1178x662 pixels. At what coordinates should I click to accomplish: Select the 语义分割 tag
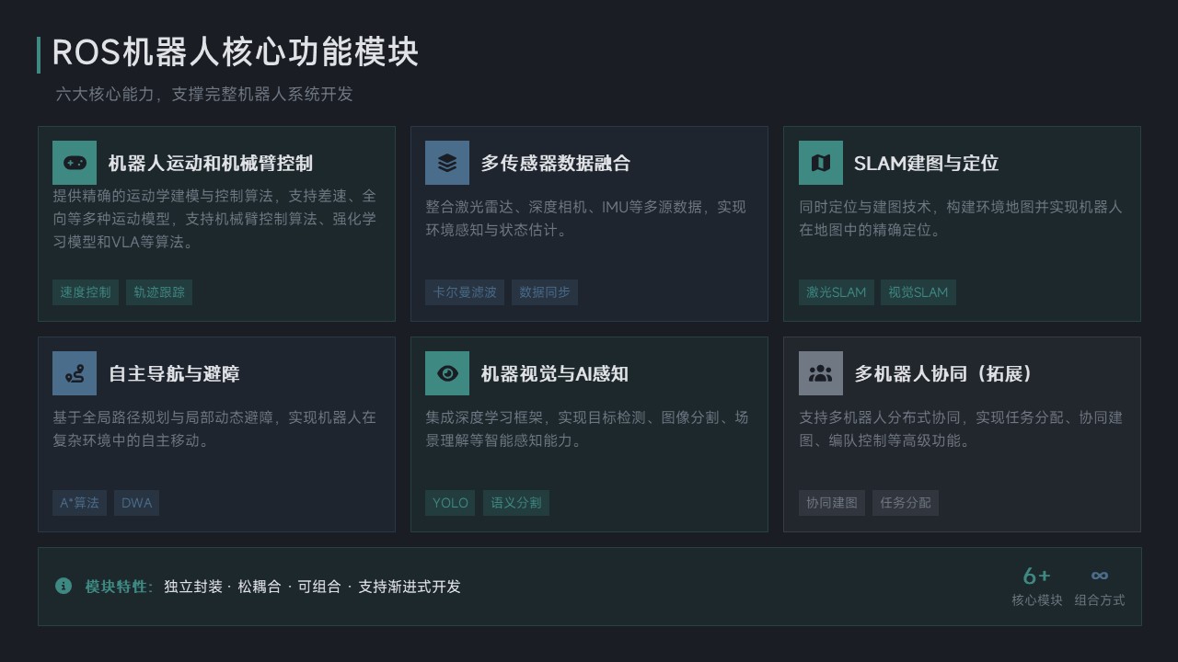pos(516,503)
